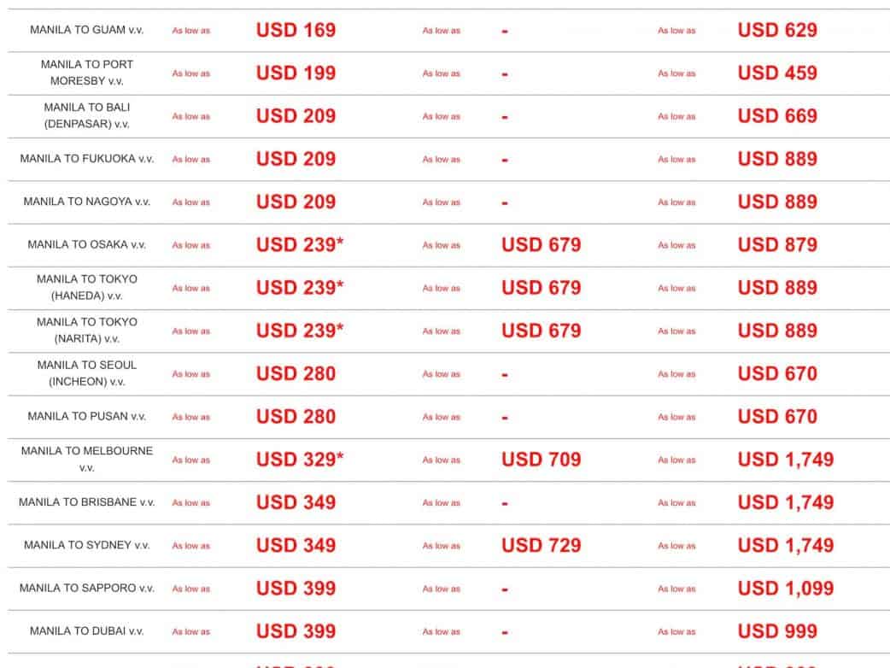Image resolution: width=890 pixels, height=668 pixels.
Task: Click the USD 459 Port Moresby fare
Action: (x=777, y=73)
